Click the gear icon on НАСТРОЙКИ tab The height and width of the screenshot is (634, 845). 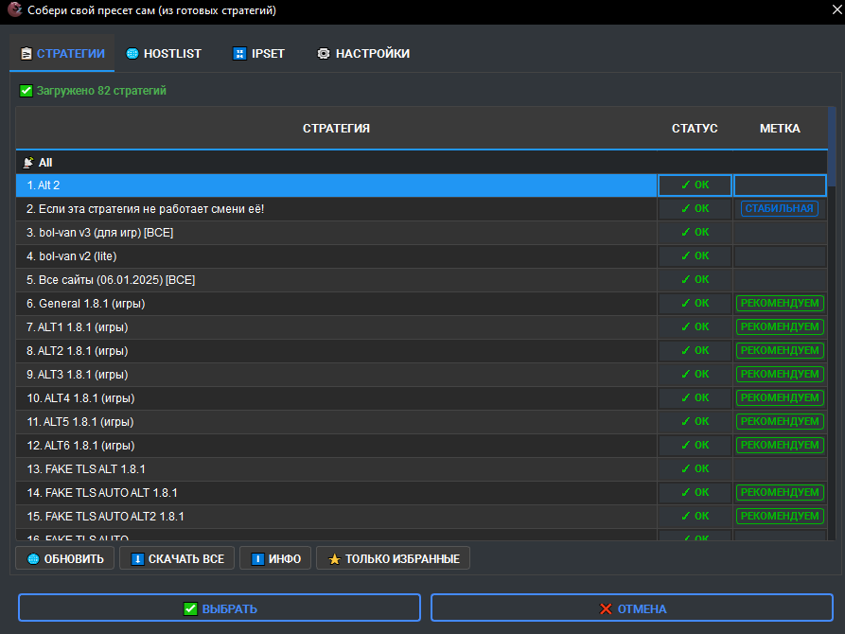(324, 53)
